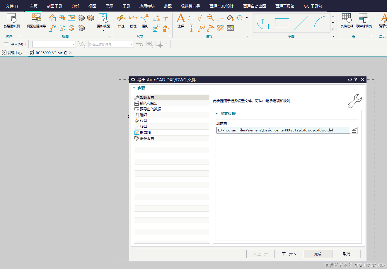The width and height of the screenshot is (387, 269).
Task: Click the Surface Finish symbol icon
Action: point(201,18)
